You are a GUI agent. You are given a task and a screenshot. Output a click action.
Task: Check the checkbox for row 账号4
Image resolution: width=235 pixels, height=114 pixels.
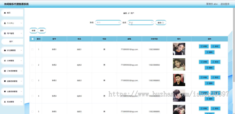click(32, 96)
